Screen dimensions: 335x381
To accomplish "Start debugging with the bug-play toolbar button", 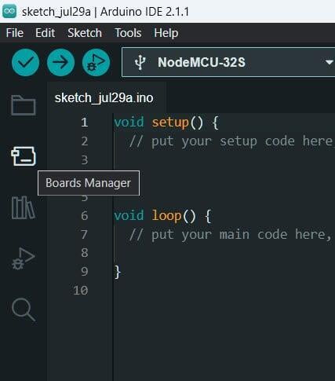I will [x=96, y=63].
